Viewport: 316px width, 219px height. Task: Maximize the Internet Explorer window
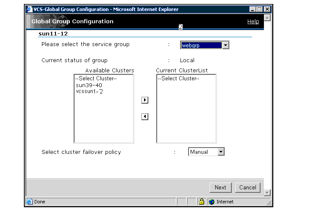(x=259, y=9)
